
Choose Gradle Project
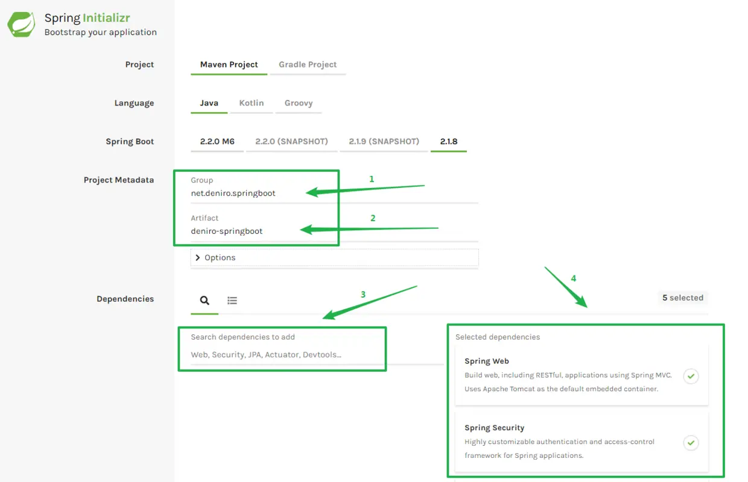pyautogui.click(x=308, y=64)
